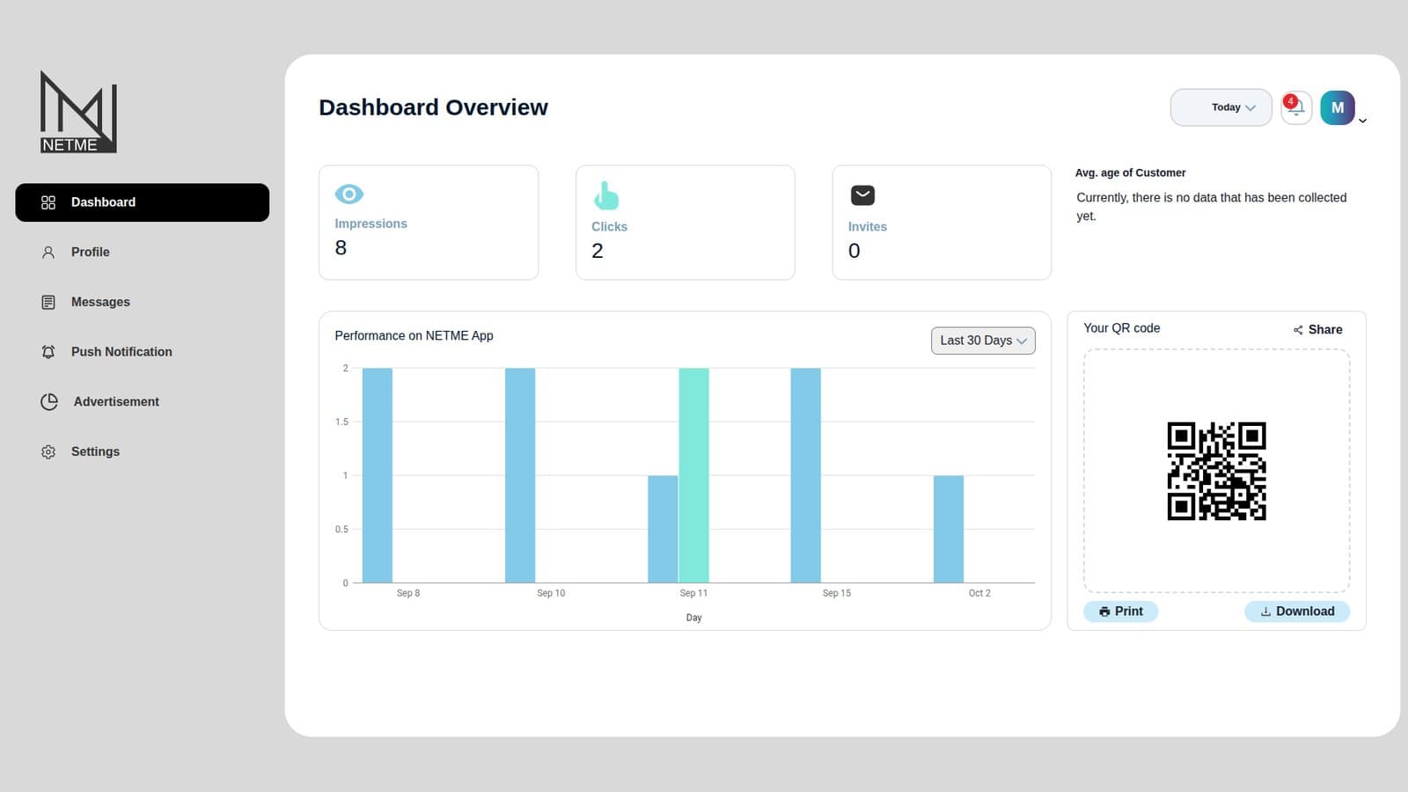
Task: Print the QR code
Action: tap(1120, 612)
